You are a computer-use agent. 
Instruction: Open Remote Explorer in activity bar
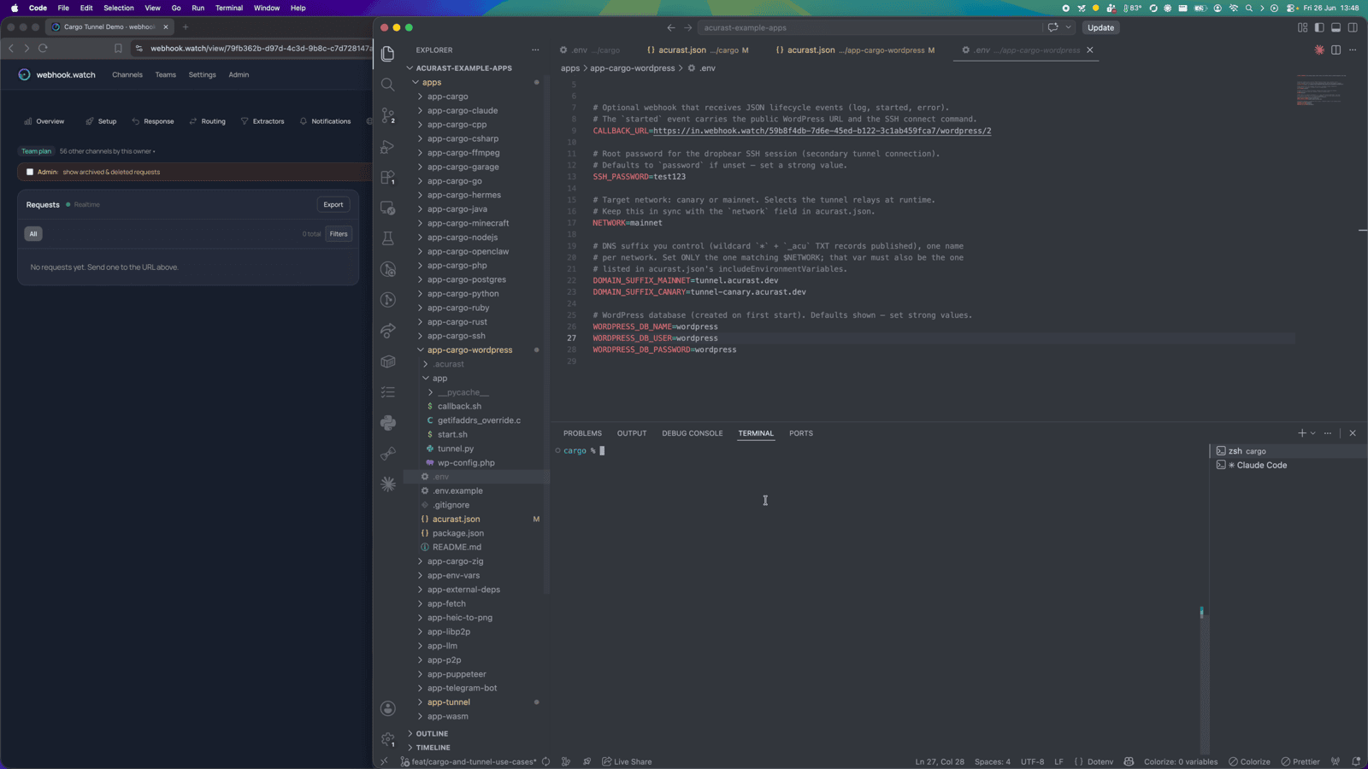click(388, 208)
